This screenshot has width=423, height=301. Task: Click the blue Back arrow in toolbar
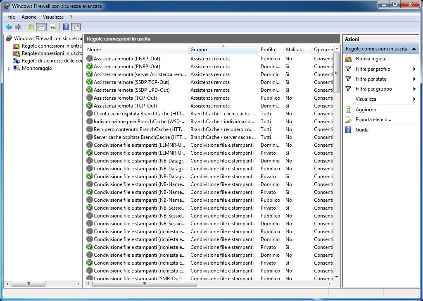click(x=9, y=27)
